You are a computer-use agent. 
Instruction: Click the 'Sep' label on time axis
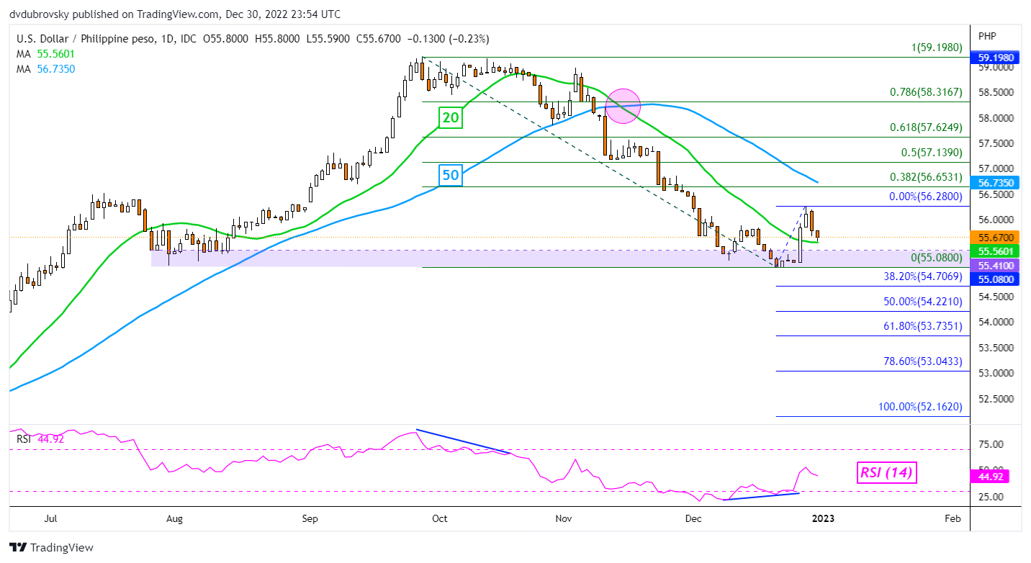(310, 518)
